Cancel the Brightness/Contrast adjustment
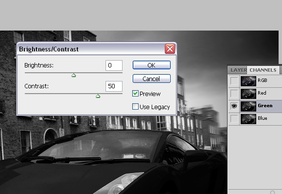Viewport: 282px width, 194px height. click(151, 79)
